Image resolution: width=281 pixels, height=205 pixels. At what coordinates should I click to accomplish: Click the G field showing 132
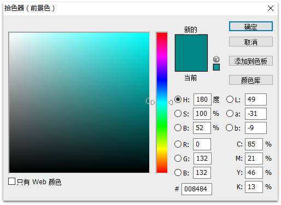(202, 159)
